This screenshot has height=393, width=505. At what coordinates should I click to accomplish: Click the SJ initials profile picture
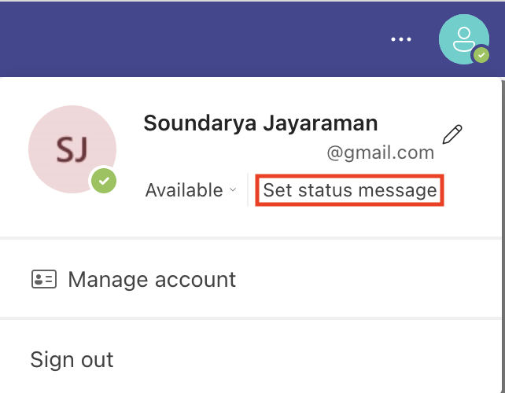pyautogui.click(x=71, y=149)
